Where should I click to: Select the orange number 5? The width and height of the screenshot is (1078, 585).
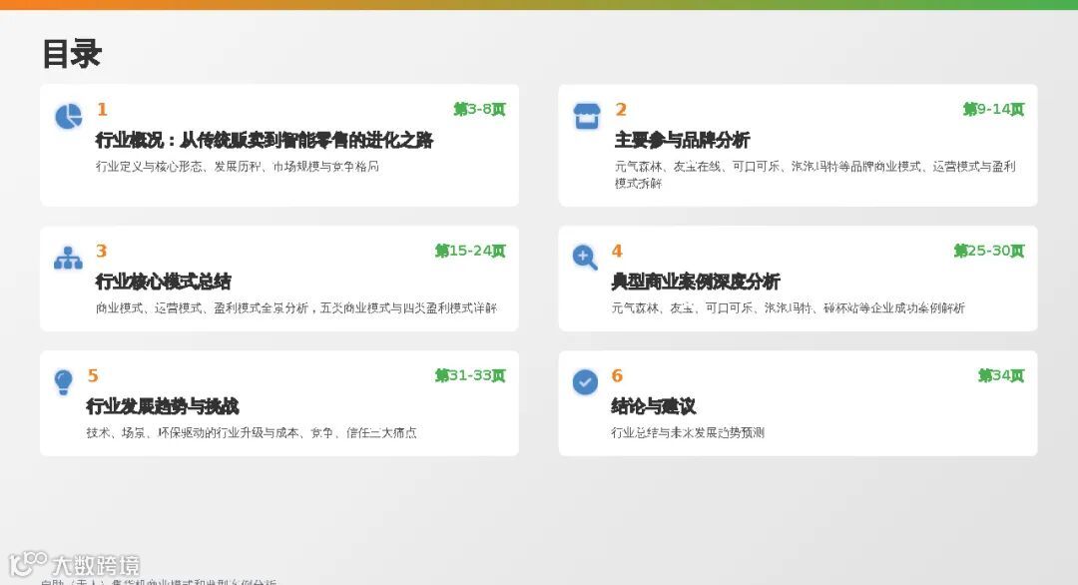[93, 375]
